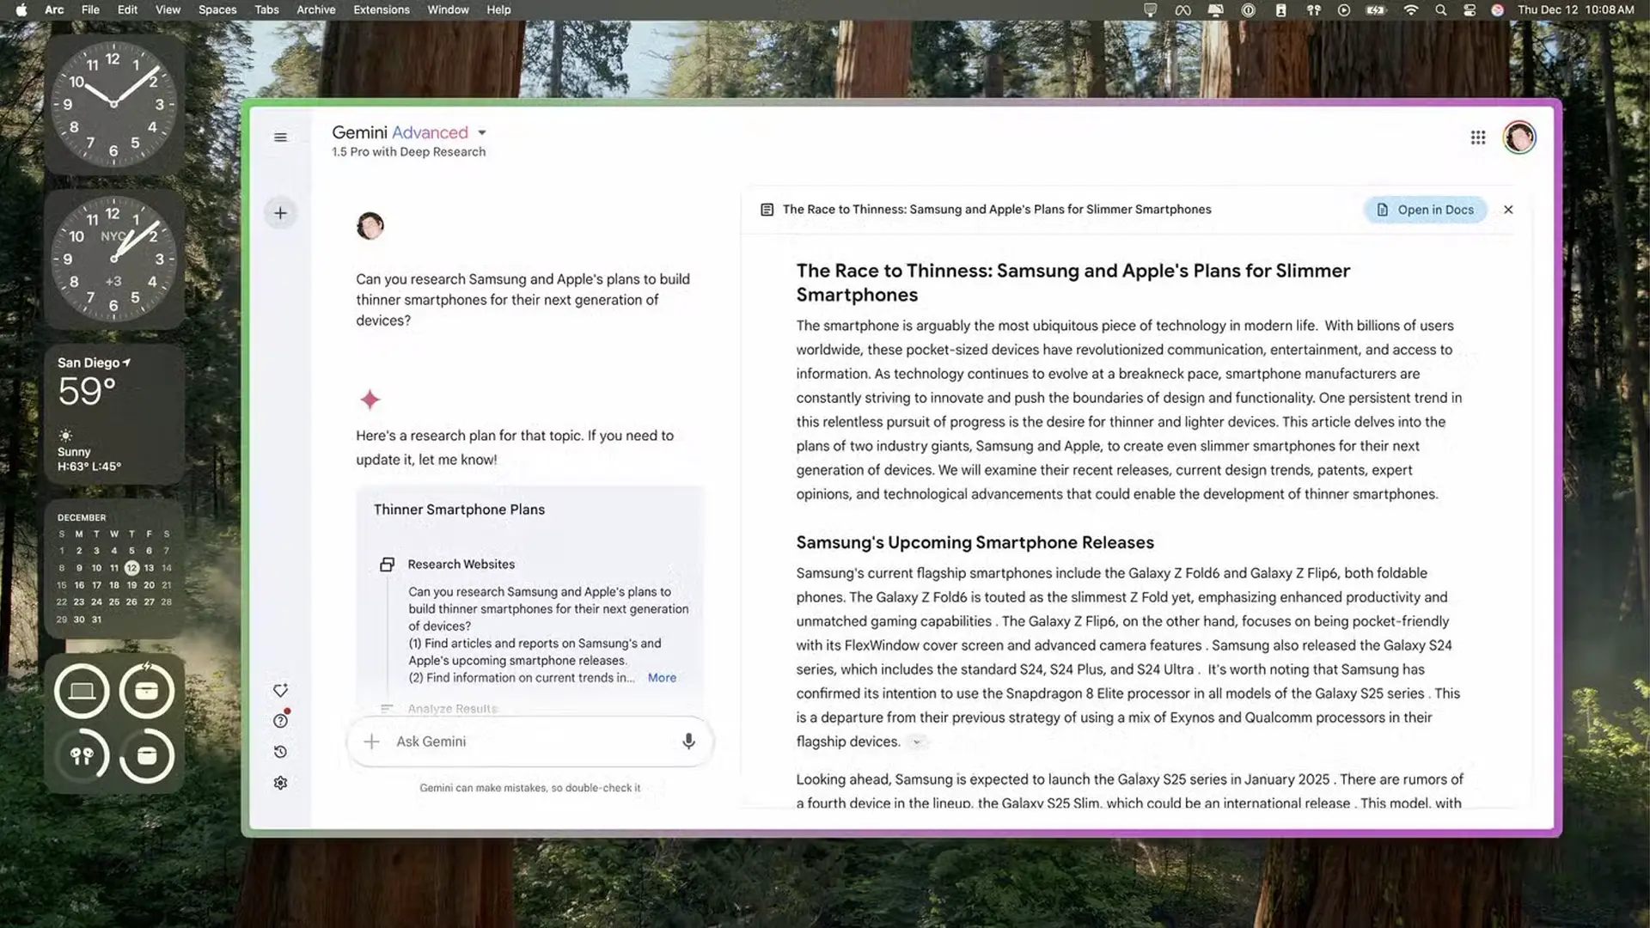Click the Analyze Results step label
This screenshot has height=928, width=1650.
point(453,709)
